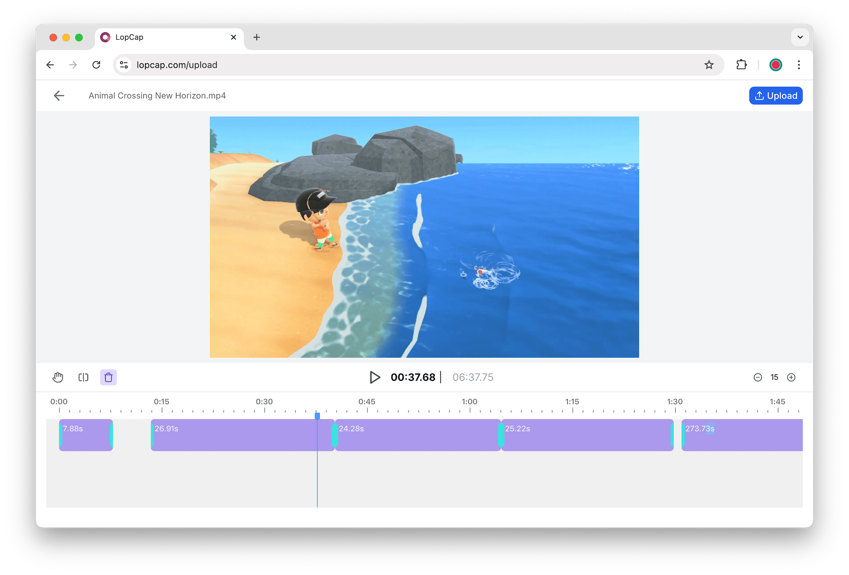Click the 0:15 mark on the timeline ruler

162,402
